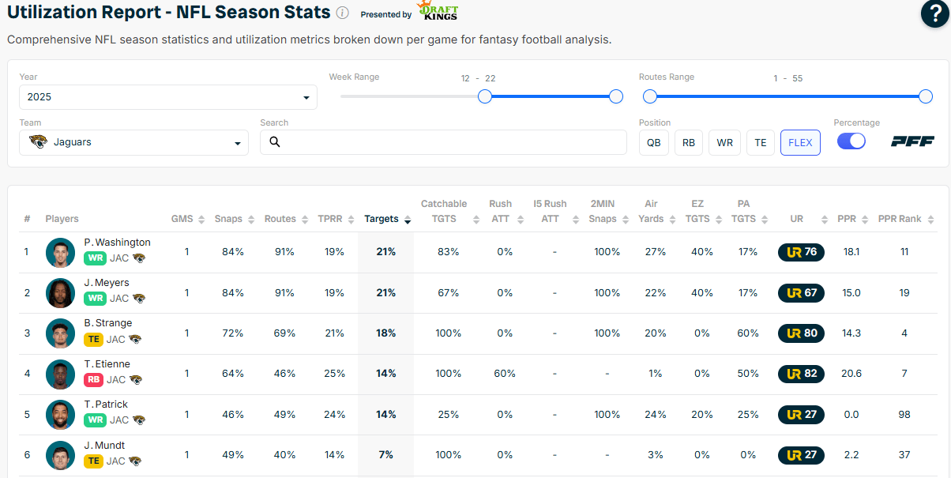
Task: Click the info icon beside the report title
Action: [342, 13]
